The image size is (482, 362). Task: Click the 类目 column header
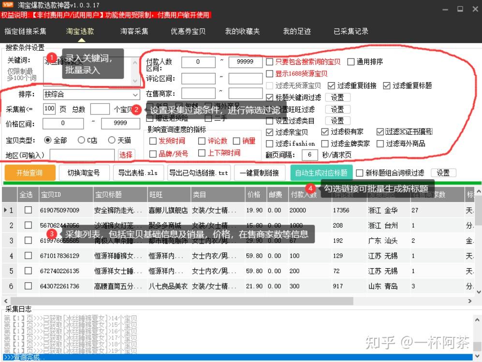pos(218,194)
